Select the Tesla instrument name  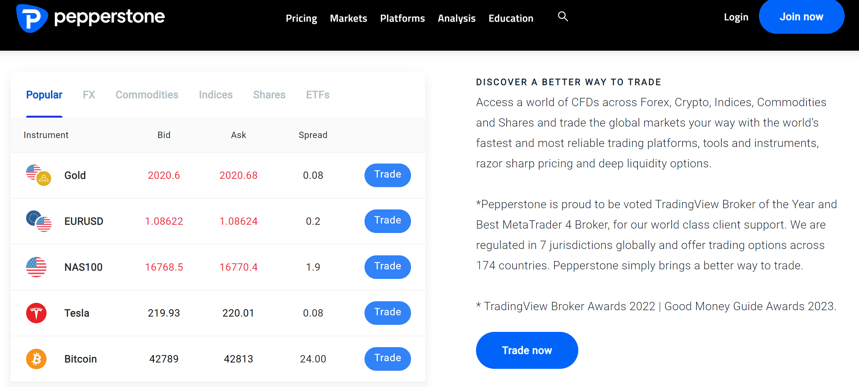(x=76, y=313)
